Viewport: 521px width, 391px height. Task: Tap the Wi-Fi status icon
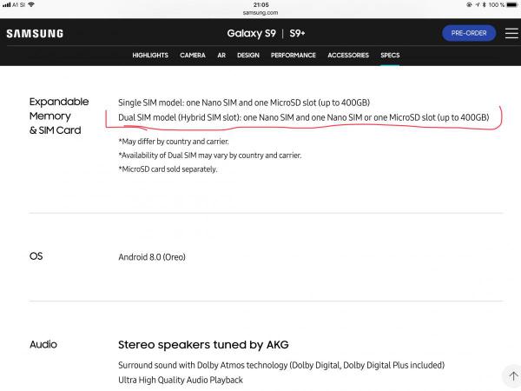(31, 4)
